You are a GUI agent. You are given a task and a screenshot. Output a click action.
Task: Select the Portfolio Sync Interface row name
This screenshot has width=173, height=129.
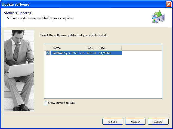tap(68, 53)
